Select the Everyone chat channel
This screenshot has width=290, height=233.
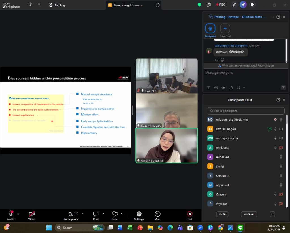(x=210, y=29)
